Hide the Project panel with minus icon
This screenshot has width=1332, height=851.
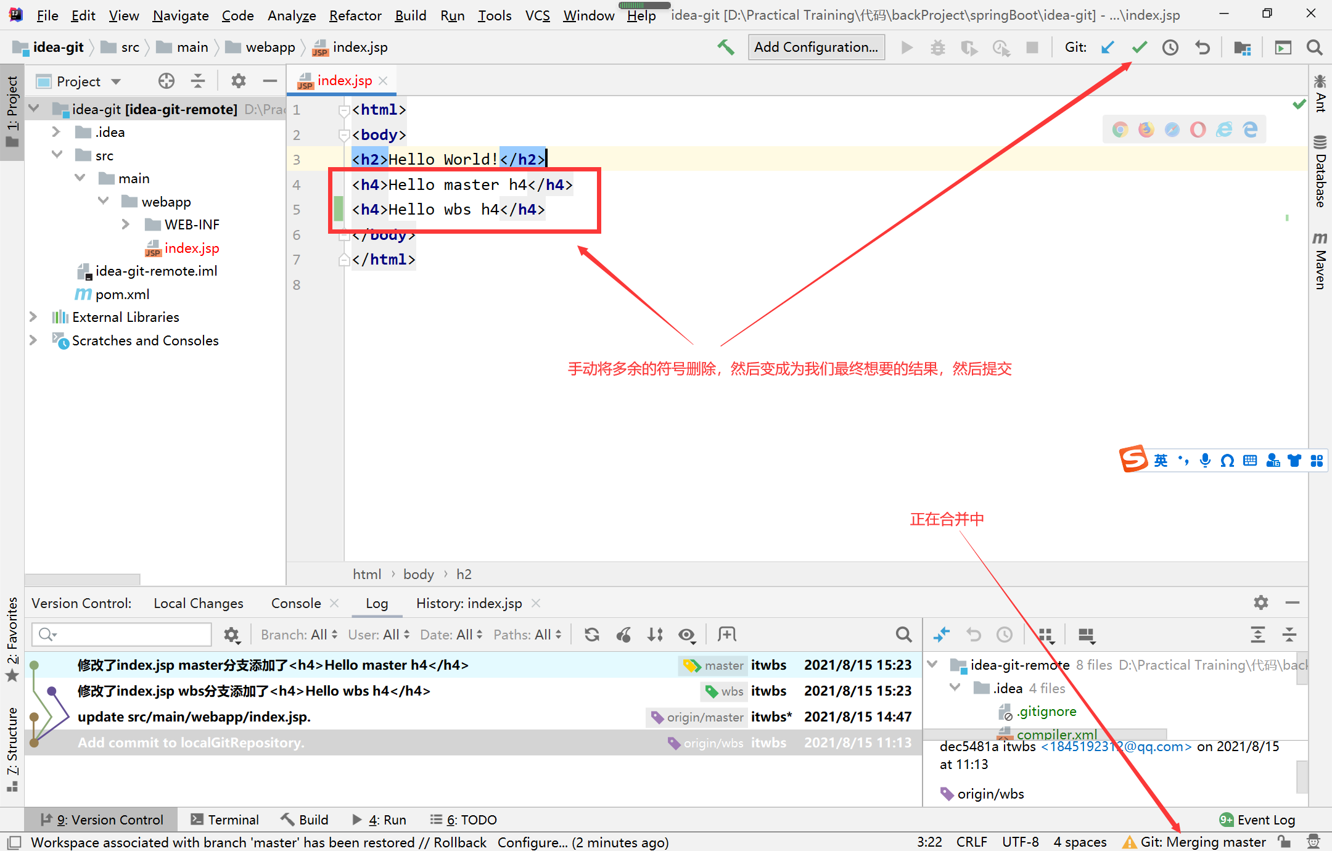coord(269,81)
